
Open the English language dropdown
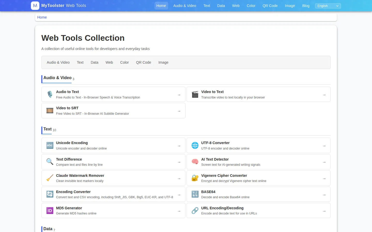(328, 6)
